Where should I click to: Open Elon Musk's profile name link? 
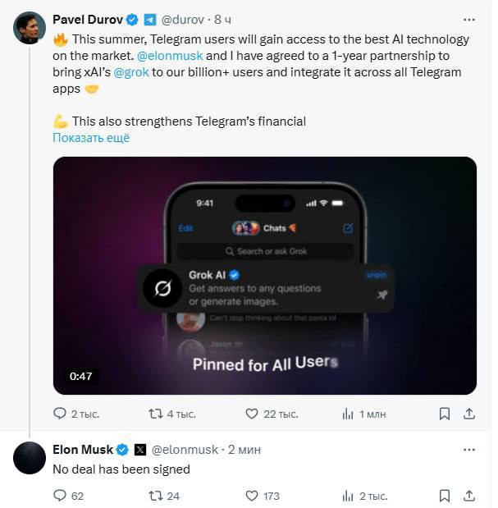click(83, 450)
